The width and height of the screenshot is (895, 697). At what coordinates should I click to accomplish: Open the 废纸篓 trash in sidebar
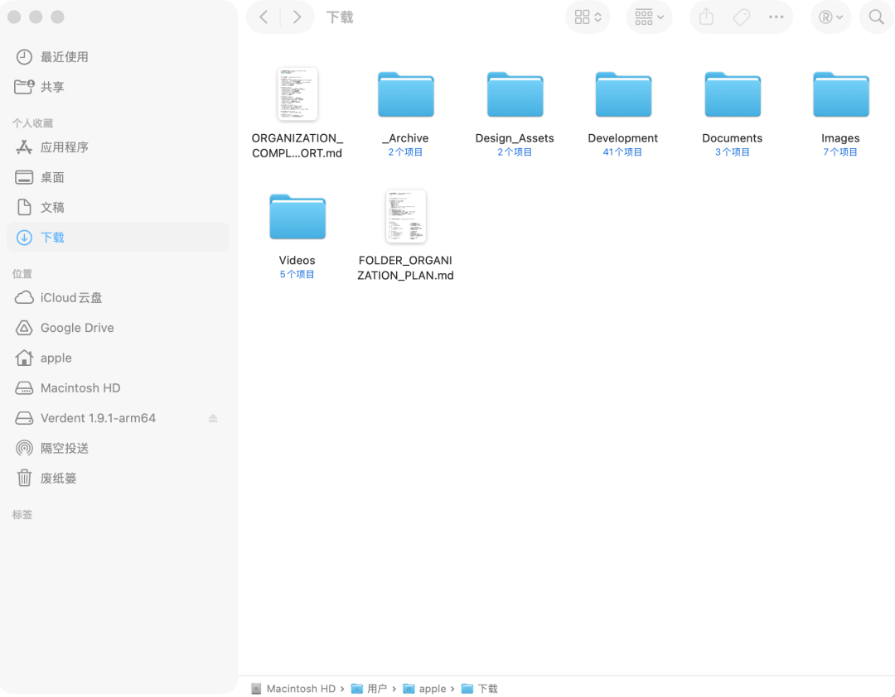pos(58,478)
